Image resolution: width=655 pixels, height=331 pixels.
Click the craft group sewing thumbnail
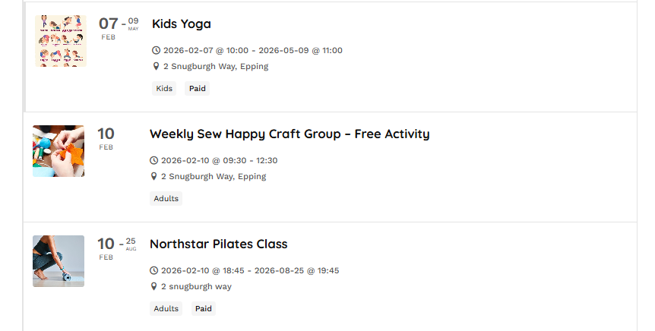[x=59, y=151]
